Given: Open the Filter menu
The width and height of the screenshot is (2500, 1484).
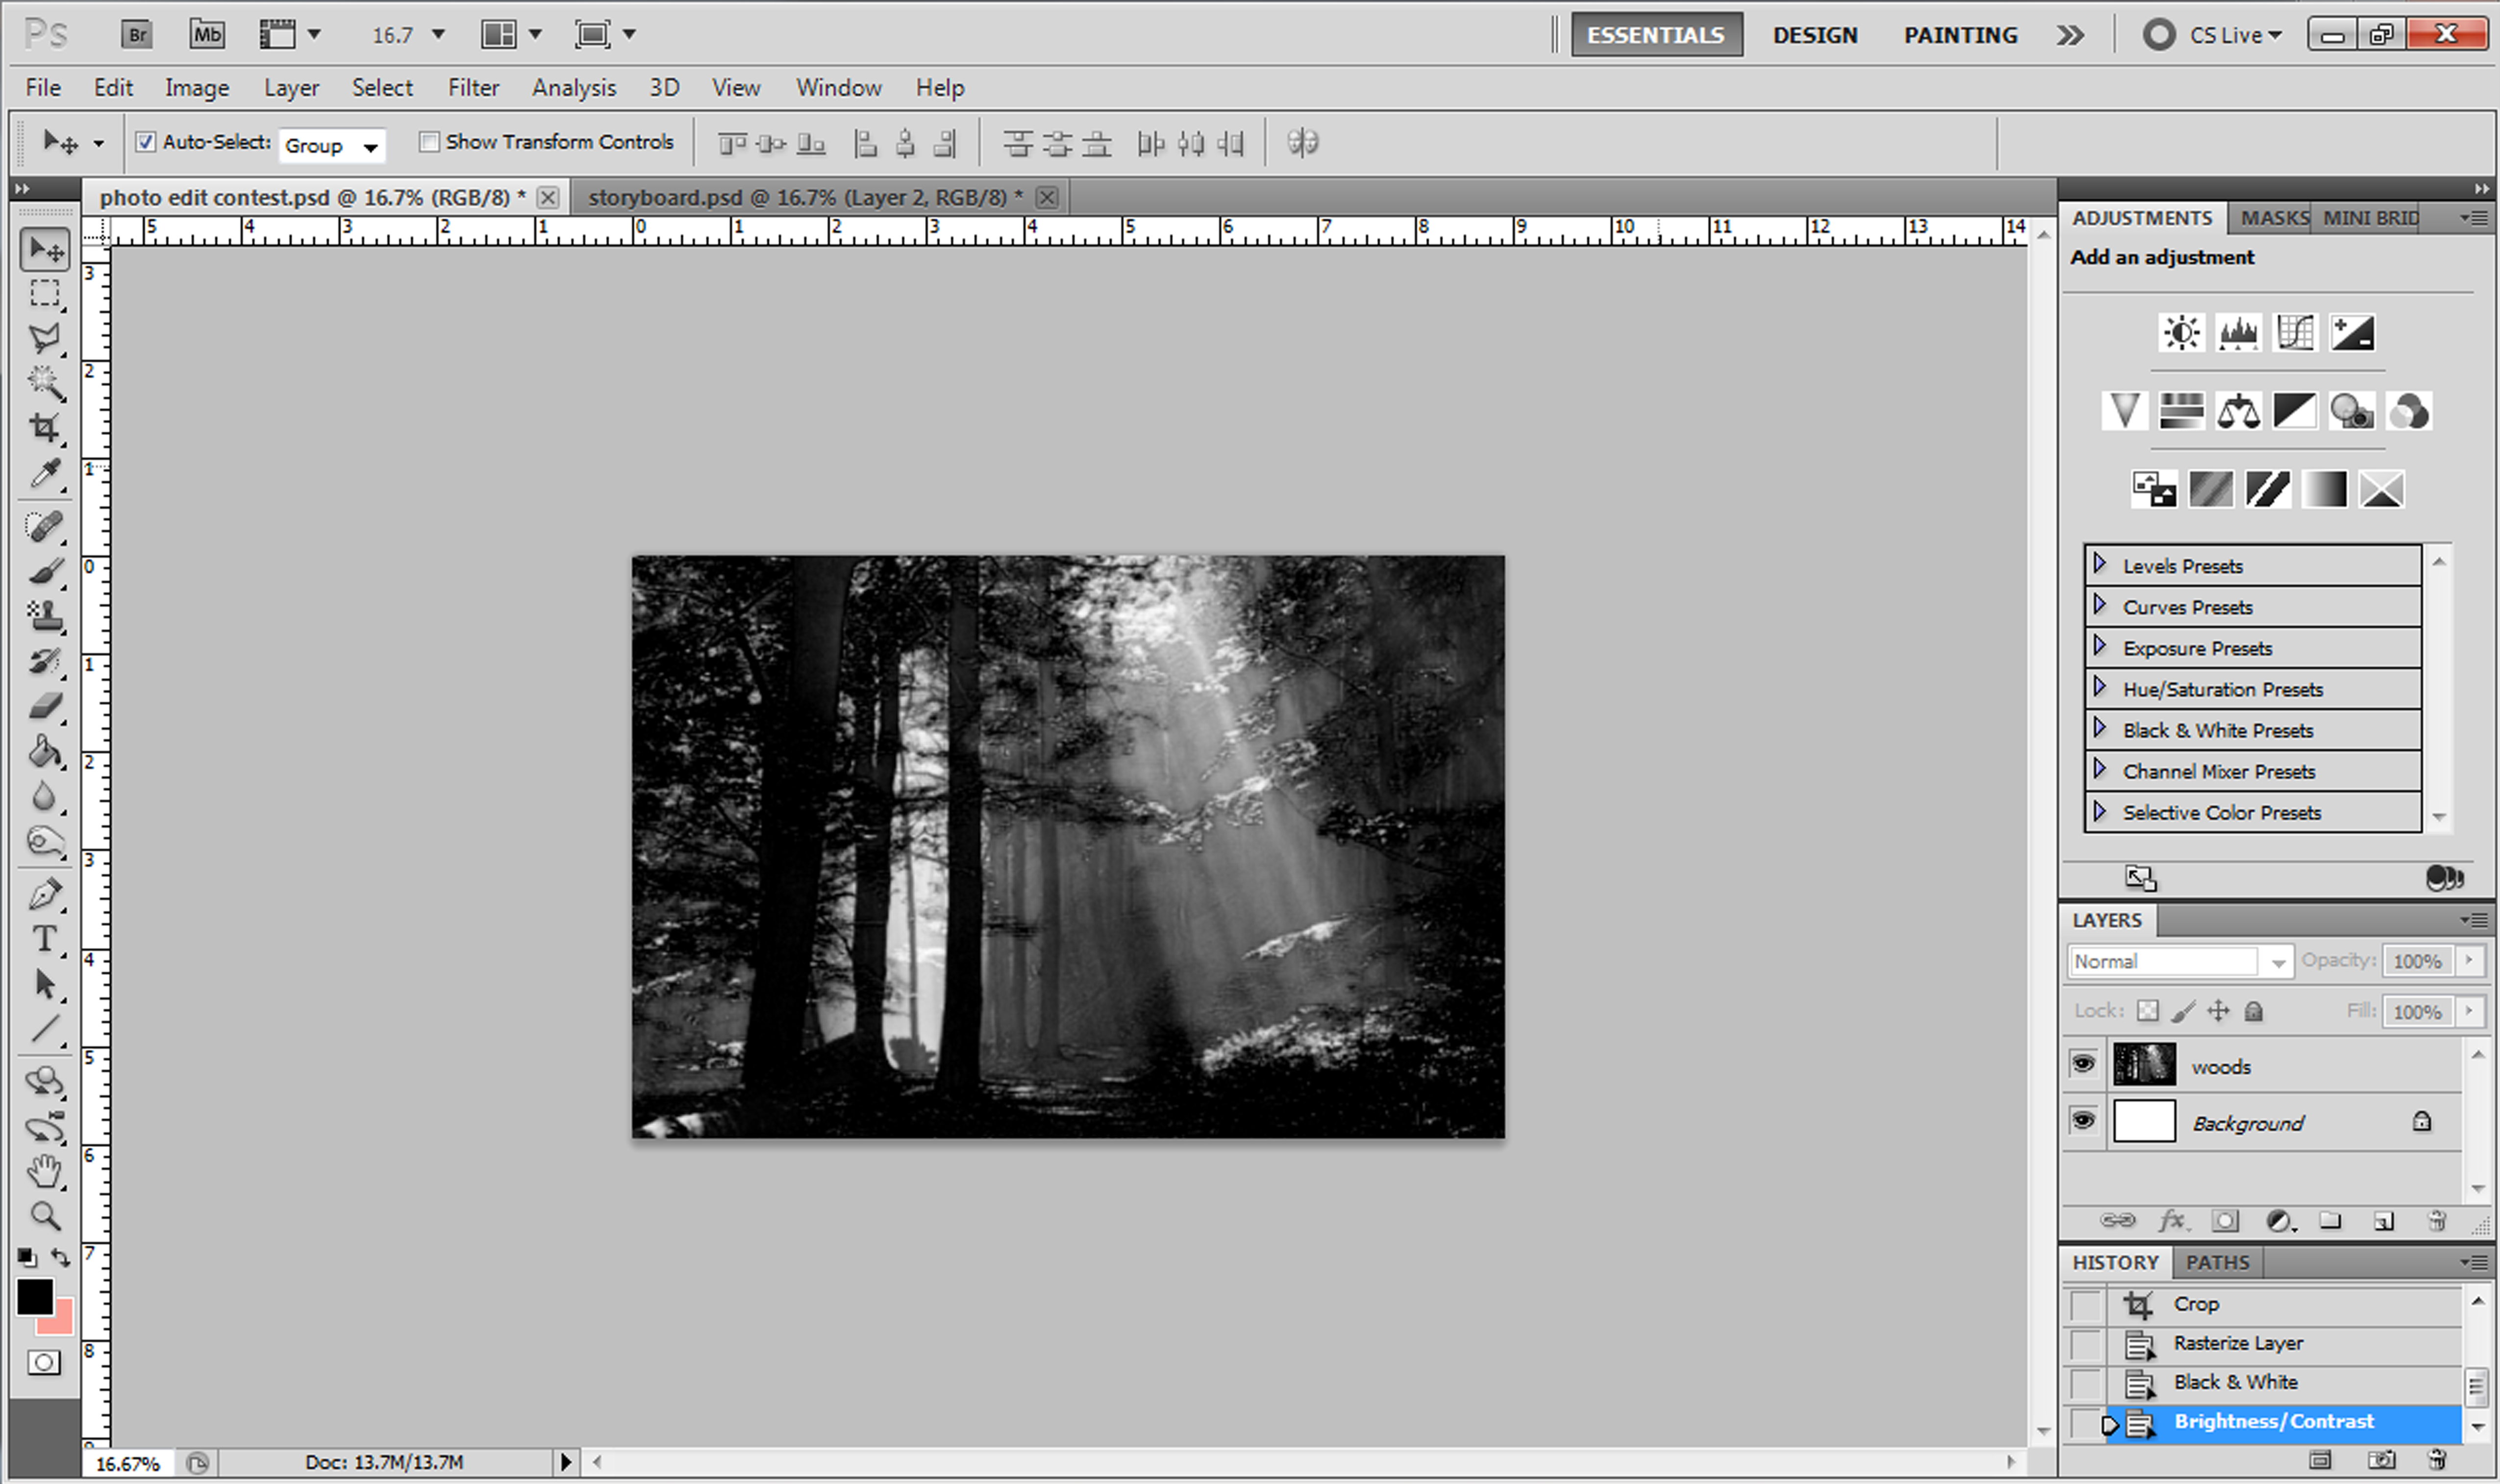Looking at the screenshot, I should [x=473, y=88].
